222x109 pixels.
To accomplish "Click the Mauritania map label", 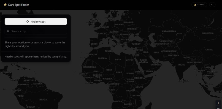I will click(89, 67).
